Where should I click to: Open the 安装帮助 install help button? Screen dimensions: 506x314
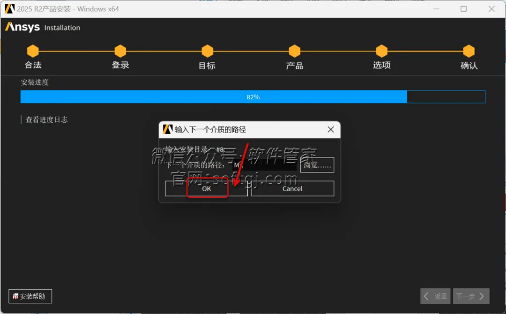click(30, 296)
